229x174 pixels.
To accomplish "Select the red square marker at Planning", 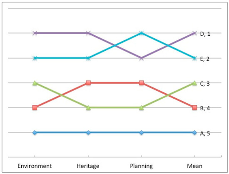I will click(x=142, y=83).
